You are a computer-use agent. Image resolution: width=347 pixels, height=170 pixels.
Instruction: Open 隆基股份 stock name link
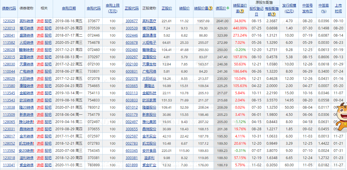tap(149, 107)
